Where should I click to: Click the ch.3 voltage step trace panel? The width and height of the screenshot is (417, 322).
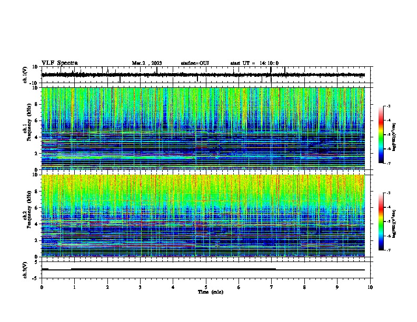pyautogui.click(x=206, y=270)
